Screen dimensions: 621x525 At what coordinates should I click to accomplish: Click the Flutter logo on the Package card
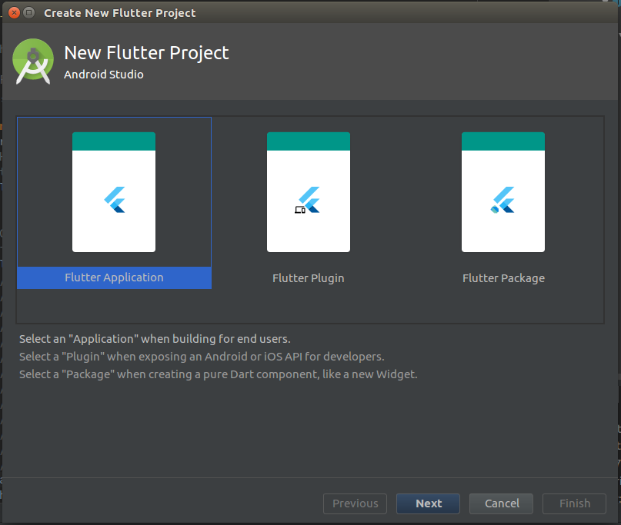pos(502,198)
